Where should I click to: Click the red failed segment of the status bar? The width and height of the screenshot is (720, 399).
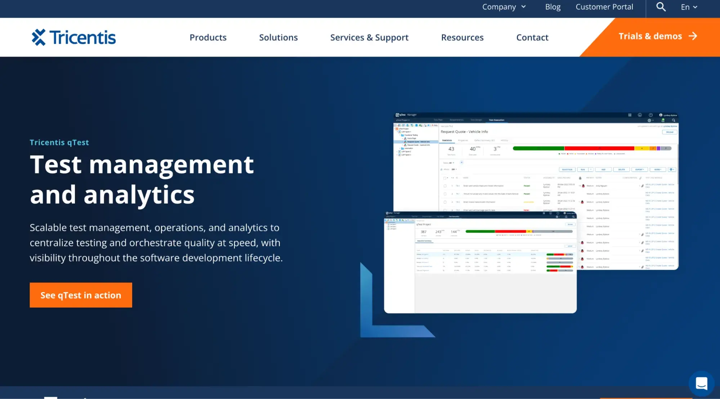(x=599, y=148)
